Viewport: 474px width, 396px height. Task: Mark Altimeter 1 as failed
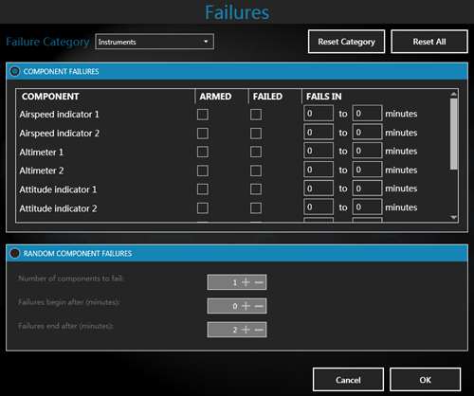click(256, 152)
